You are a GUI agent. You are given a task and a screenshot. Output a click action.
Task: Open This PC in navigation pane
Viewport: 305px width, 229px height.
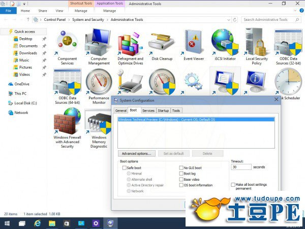(x=20, y=94)
